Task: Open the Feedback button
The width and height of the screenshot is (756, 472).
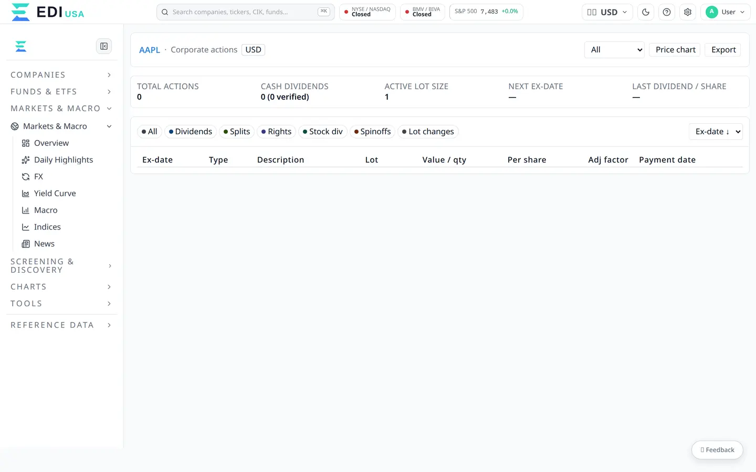Action: 717,450
